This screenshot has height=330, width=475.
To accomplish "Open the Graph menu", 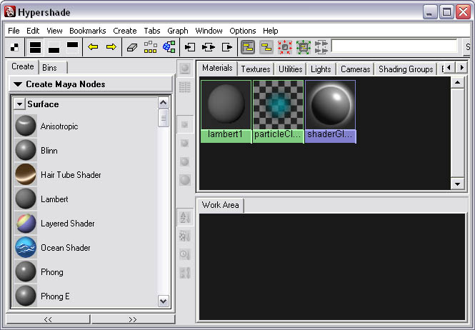I will pos(178,31).
